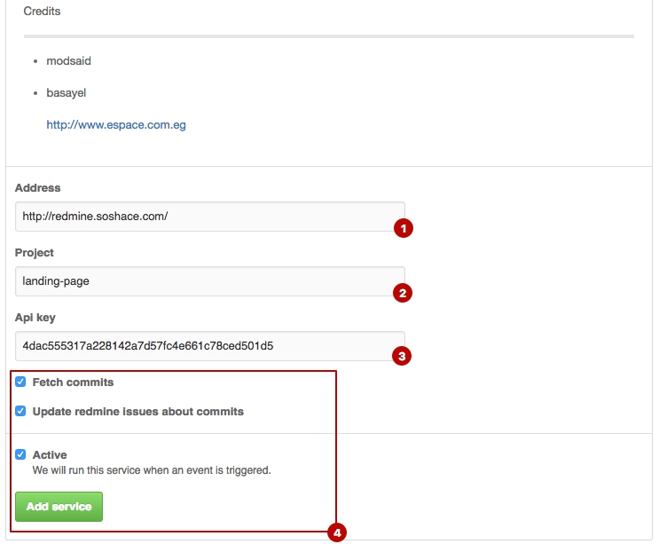The image size is (659, 544).
Task: Click the Credits heading
Action: pos(42,12)
